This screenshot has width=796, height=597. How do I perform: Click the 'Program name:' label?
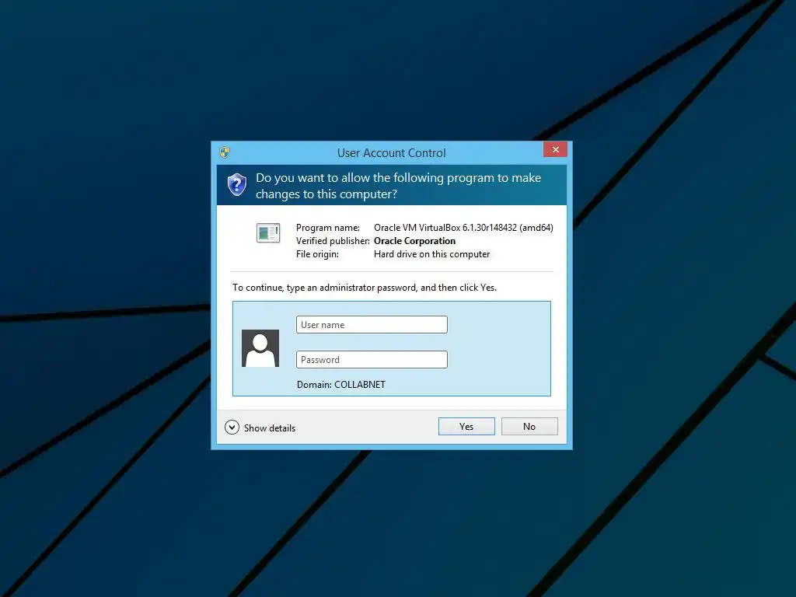(328, 228)
